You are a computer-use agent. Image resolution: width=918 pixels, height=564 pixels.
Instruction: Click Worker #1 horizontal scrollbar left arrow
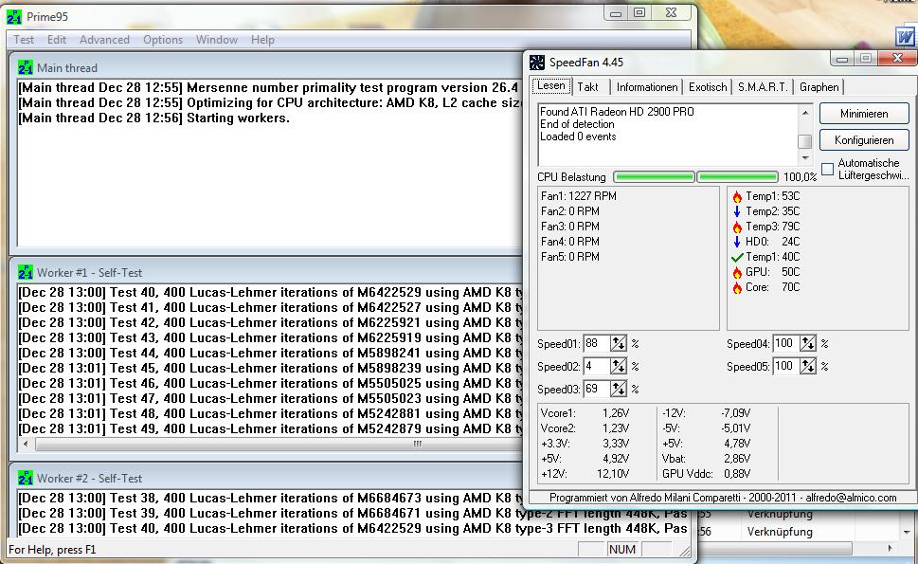point(26,444)
